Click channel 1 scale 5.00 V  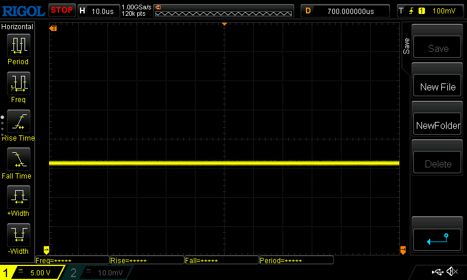pos(40,272)
